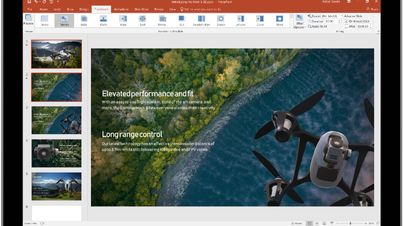Image resolution: width=403 pixels, height=226 pixels.
Task: Open the Animations tab
Action: pyautogui.click(x=121, y=9)
